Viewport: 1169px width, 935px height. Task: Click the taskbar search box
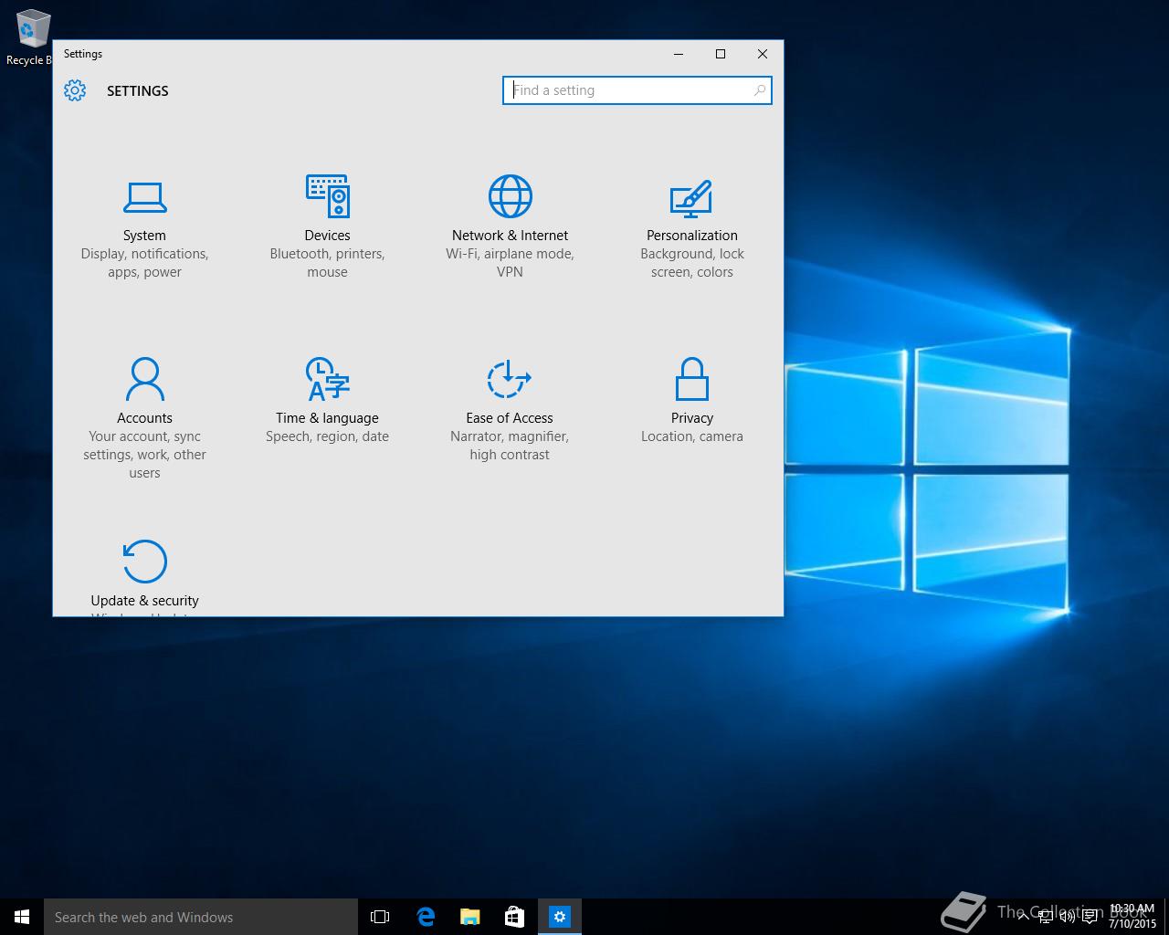click(201, 917)
